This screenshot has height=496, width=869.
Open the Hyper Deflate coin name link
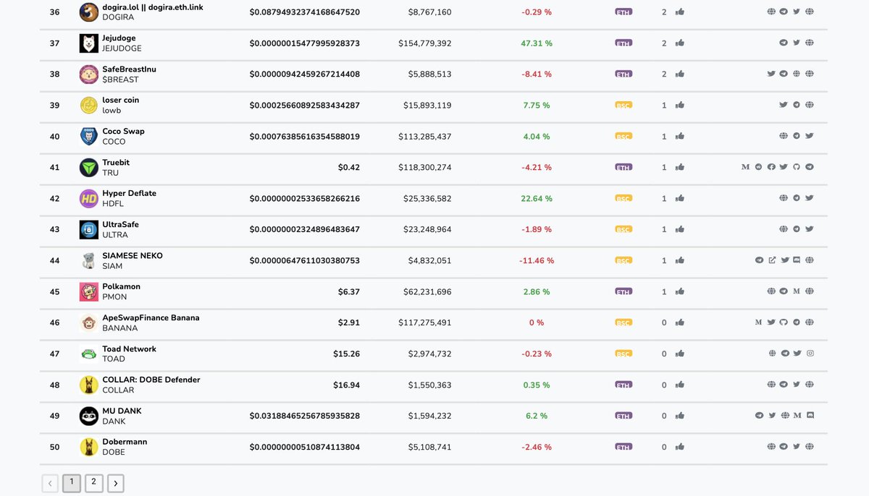[x=129, y=194]
